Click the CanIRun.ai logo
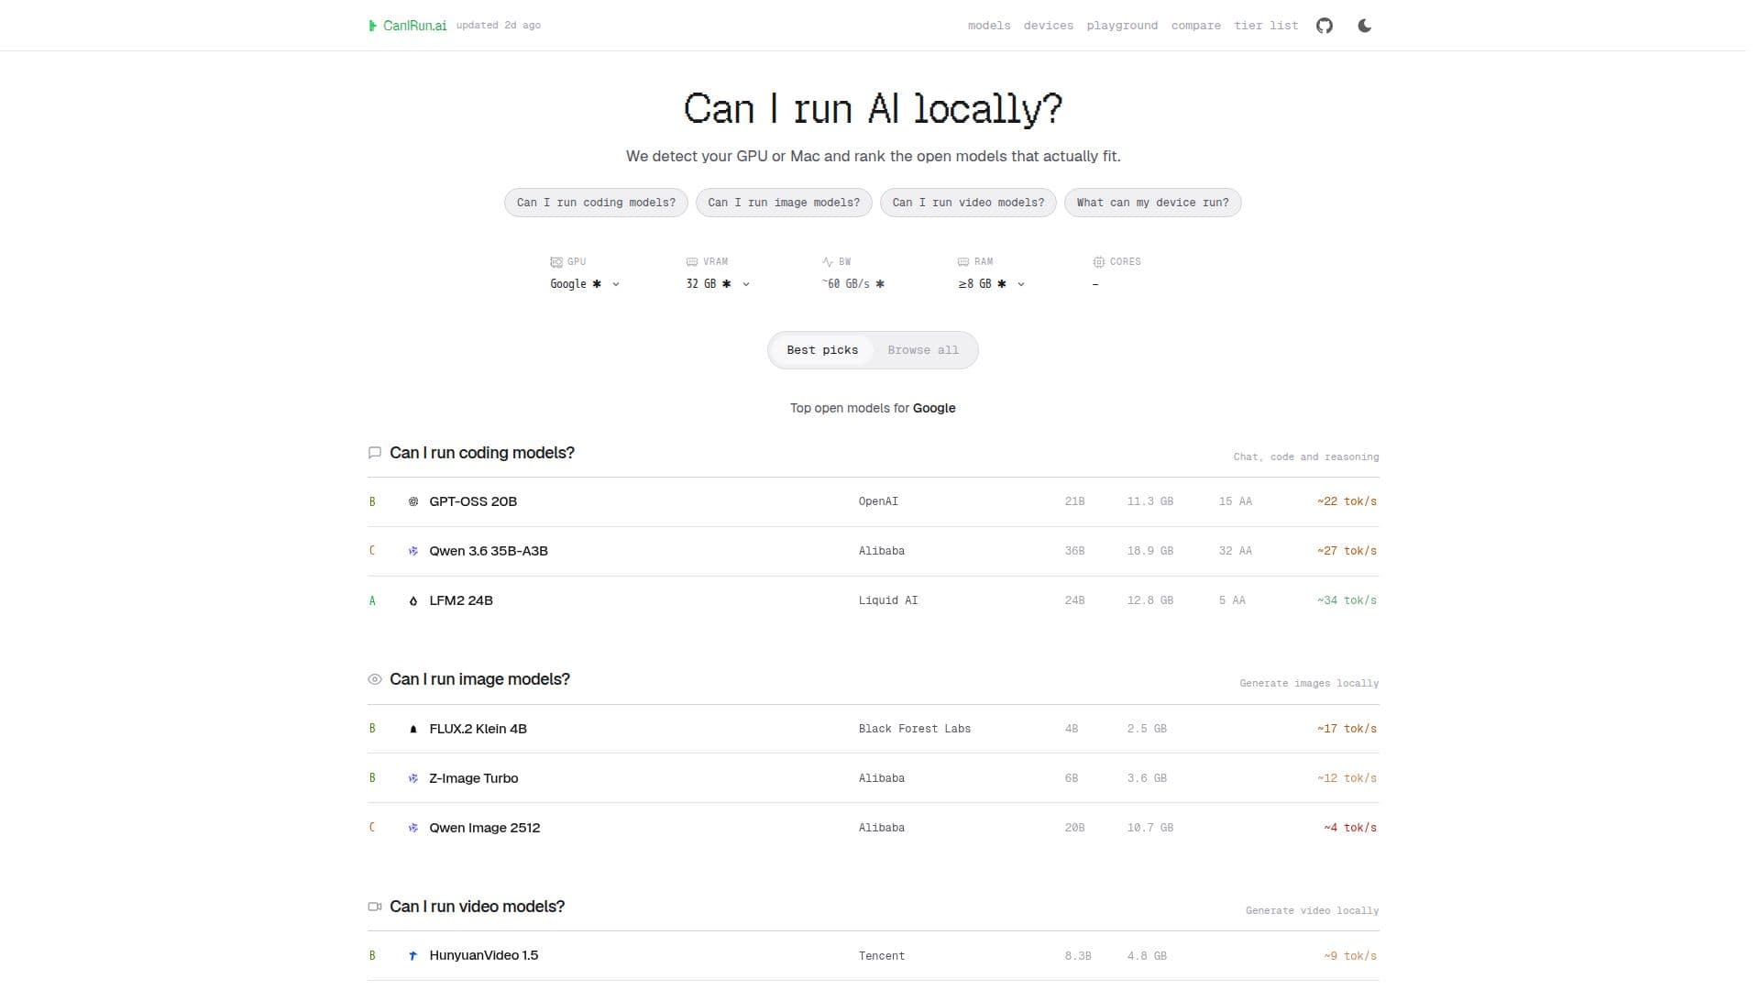 click(407, 26)
